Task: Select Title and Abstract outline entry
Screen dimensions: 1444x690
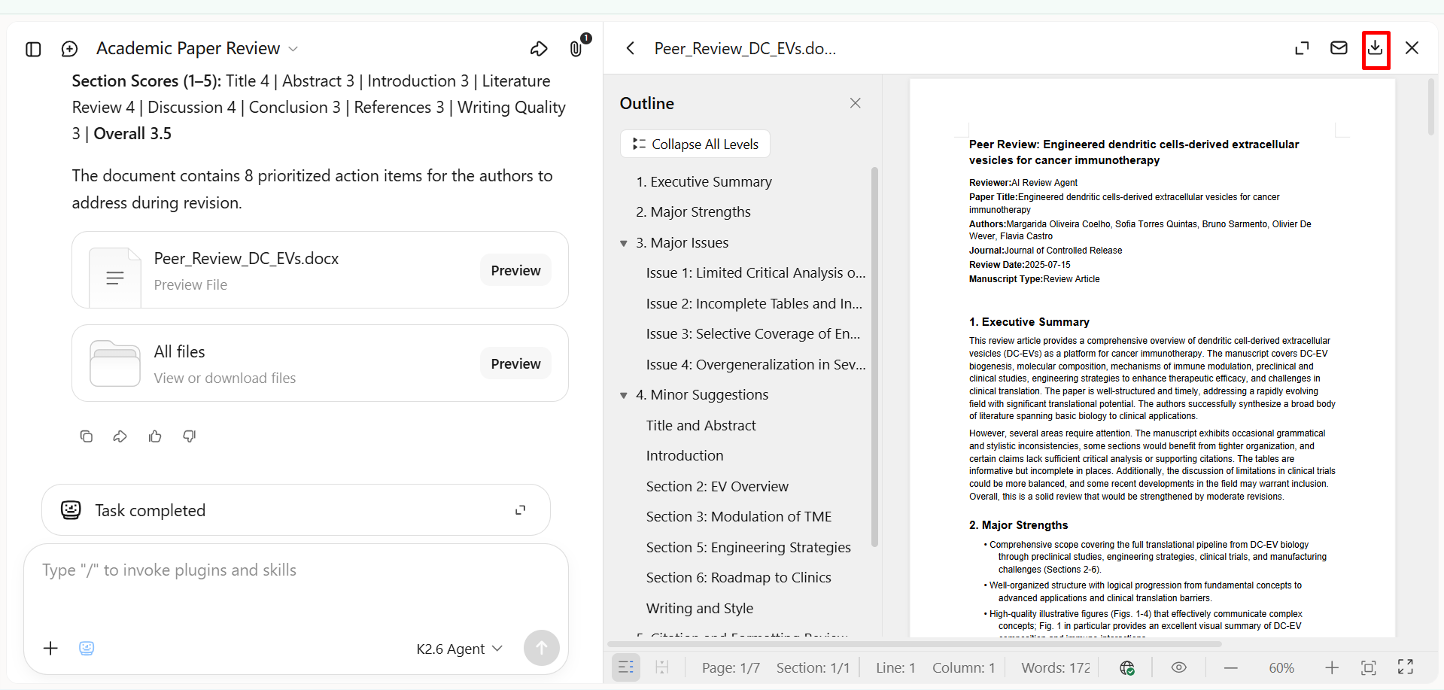Action: (701, 425)
